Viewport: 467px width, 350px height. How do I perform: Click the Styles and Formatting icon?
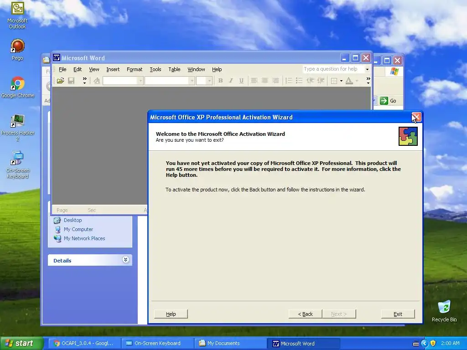[x=97, y=80]
